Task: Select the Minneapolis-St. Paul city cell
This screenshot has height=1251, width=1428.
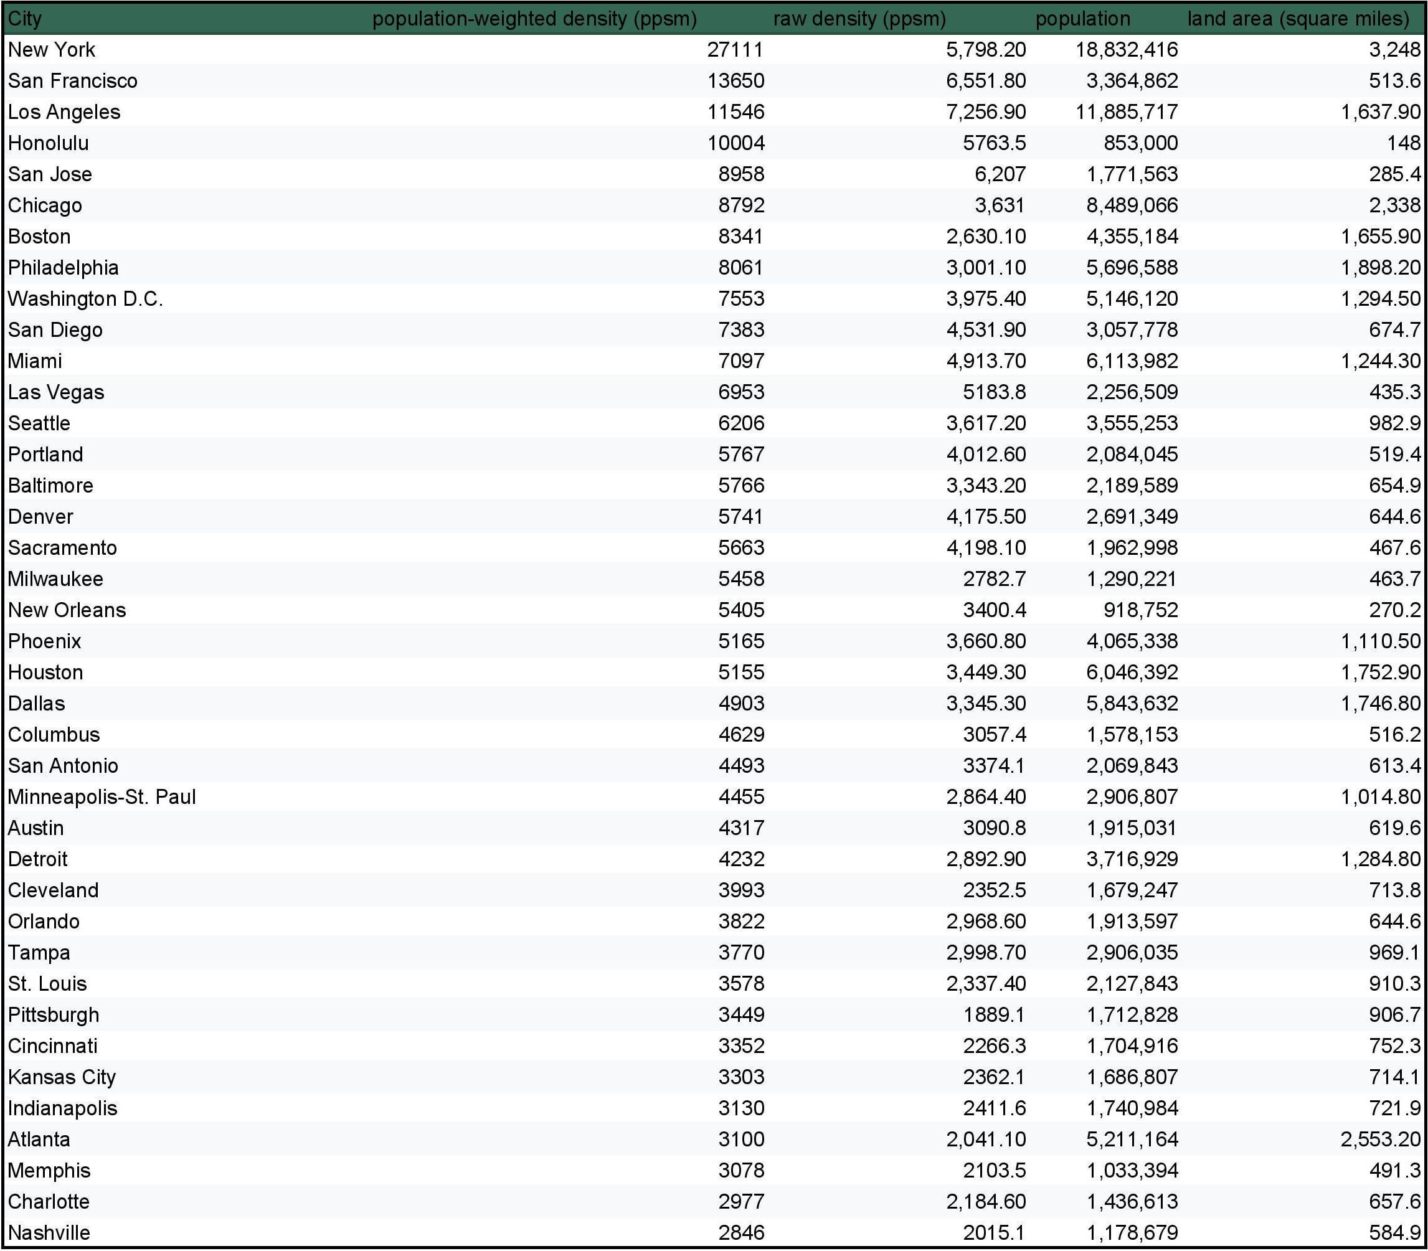Action: pyautogui.click(x=102, y=796)
